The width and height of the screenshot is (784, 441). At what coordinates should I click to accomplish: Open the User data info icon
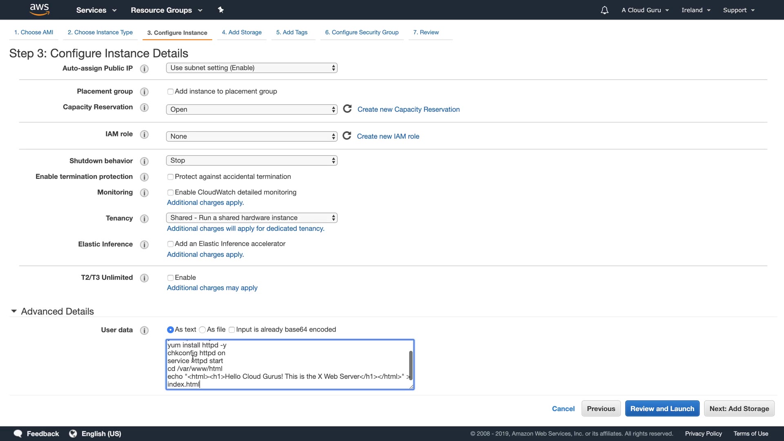[x=144, y=330]
